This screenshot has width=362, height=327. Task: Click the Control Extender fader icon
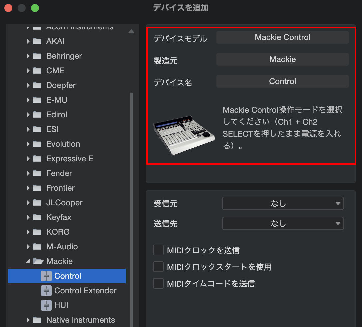coord(46,290)
